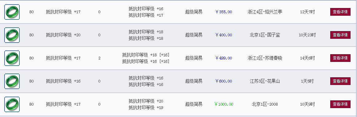Click the jade ring icon priced ￥600.00
The height and width of the screenshot is (117, 357).
(x=12, y=81)
